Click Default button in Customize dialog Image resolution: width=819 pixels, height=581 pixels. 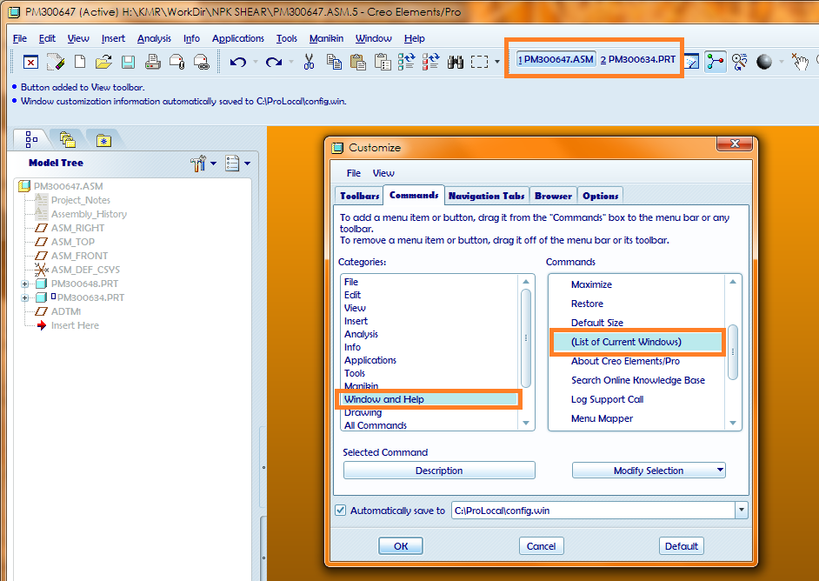click(681, 546)
